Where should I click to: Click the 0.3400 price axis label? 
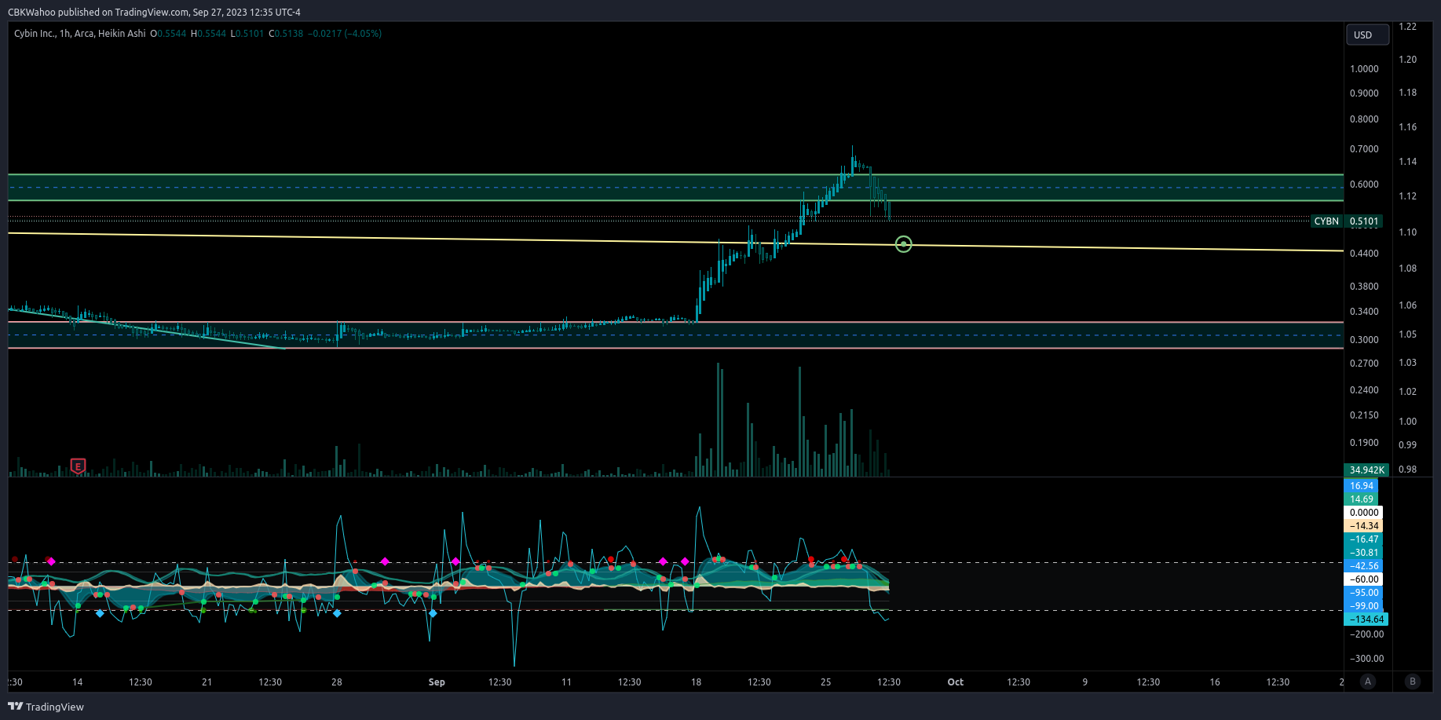click(1364, 312)
